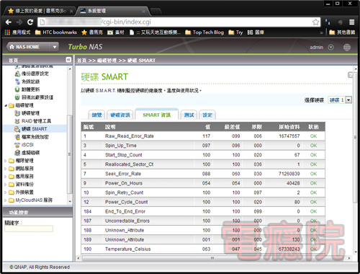Click the globe language icon
Screen dimensions: 360x274
pos(347,47)
